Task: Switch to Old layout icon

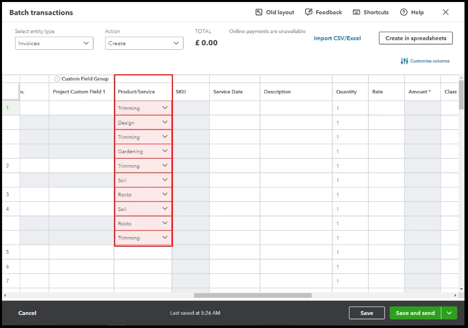Action: 259,12
